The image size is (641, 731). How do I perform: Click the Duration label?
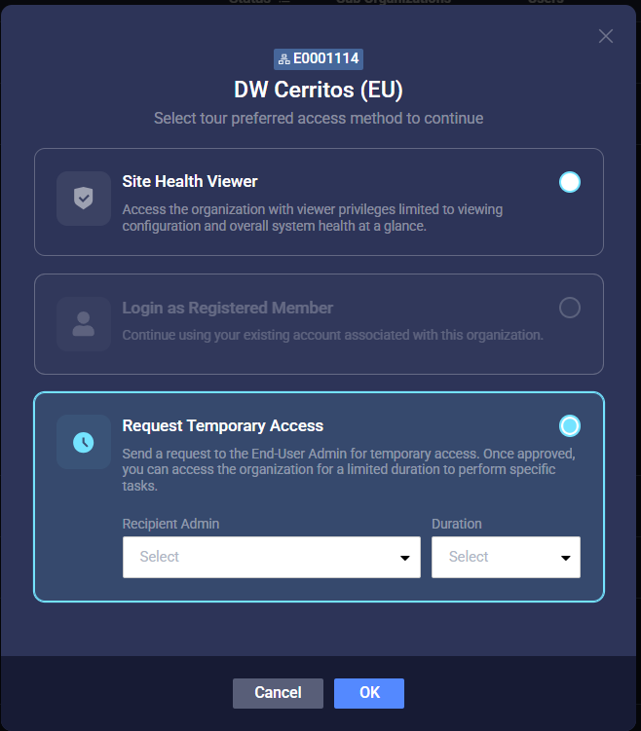pyautogui.click(x=457, y=524)
